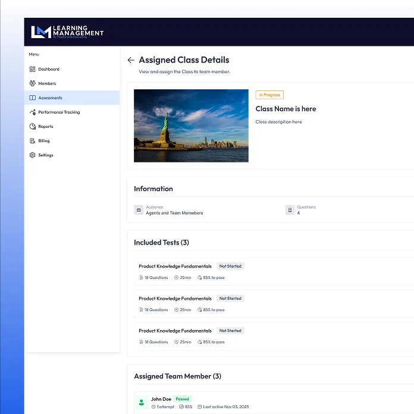414x414 pixels.
Task: Click 'Agents and Team Memebers' audience value
Action: (x=174, y=213)
